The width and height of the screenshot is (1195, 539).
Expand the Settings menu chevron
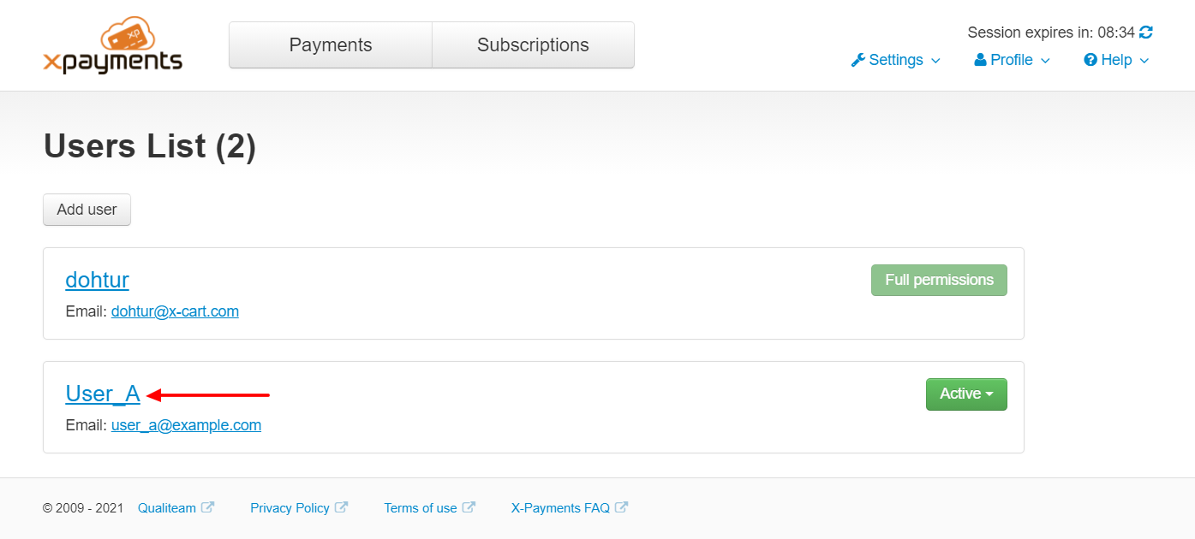935,61
